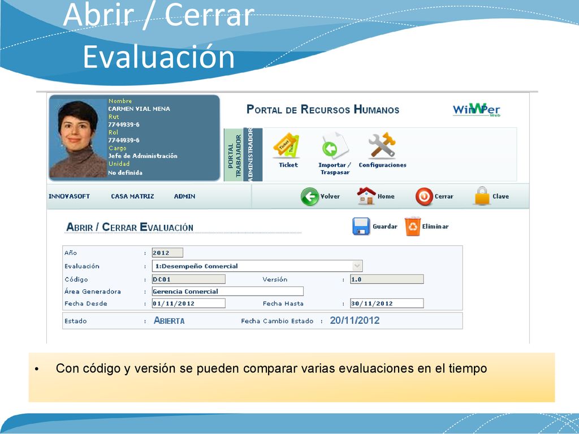Image resolution: width=579 pixels, height=434 pixels.
Task: Click the Versión field showing 1.0
Action: pyautogui.click(x=387, y=279)
